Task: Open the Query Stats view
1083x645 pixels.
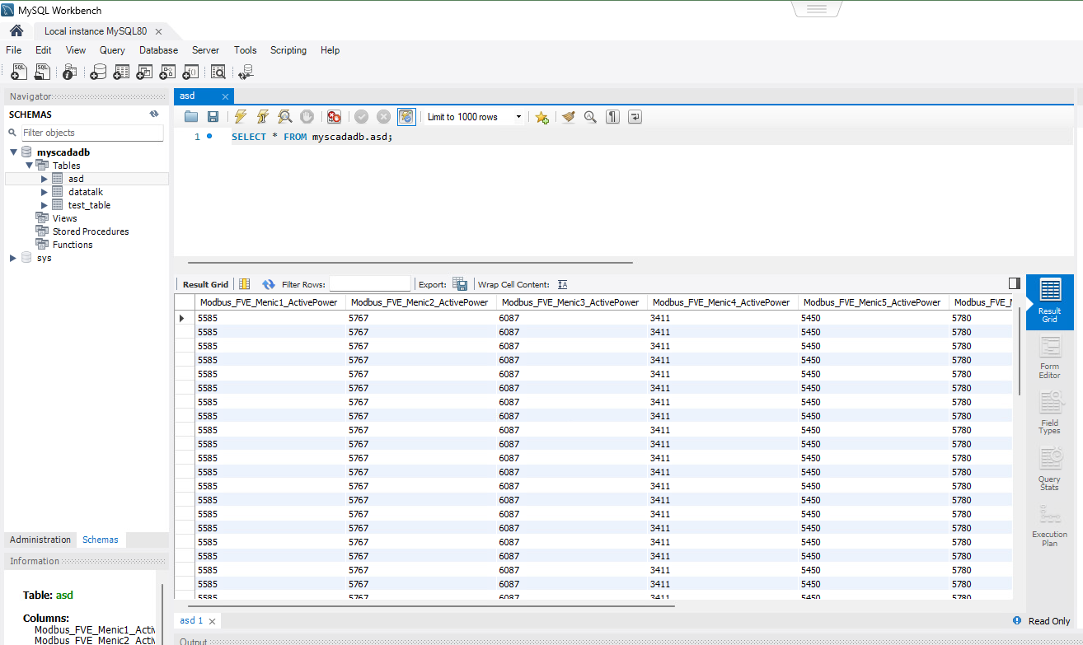Action: point(1049,470)
